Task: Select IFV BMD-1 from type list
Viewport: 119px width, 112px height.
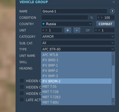Action: click(76, 60)
